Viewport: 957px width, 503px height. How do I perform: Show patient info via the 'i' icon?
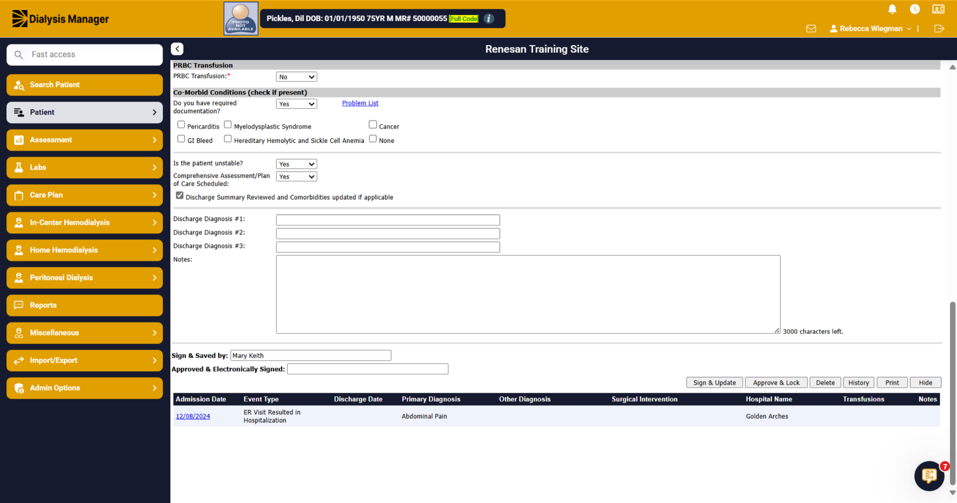click(488, 18)
